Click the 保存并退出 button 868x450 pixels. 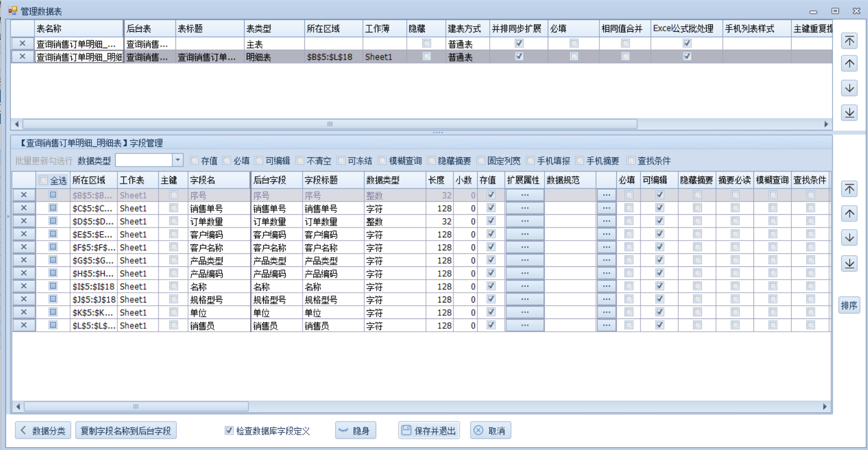[x=429, y=431]
